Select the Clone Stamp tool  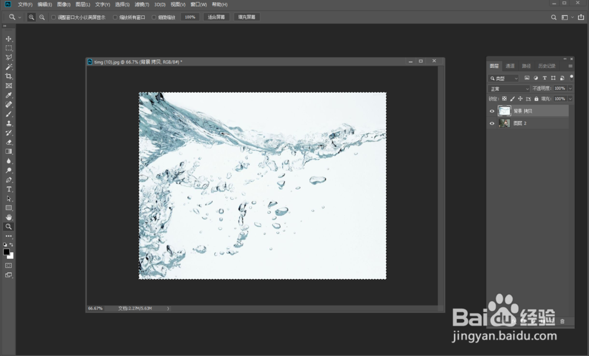tap(9, 123)
